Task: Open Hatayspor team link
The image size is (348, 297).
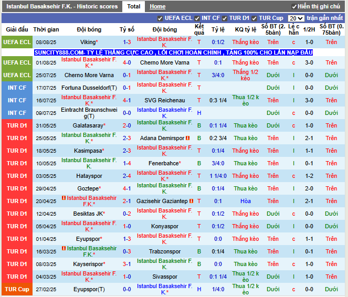Action: 89,176
